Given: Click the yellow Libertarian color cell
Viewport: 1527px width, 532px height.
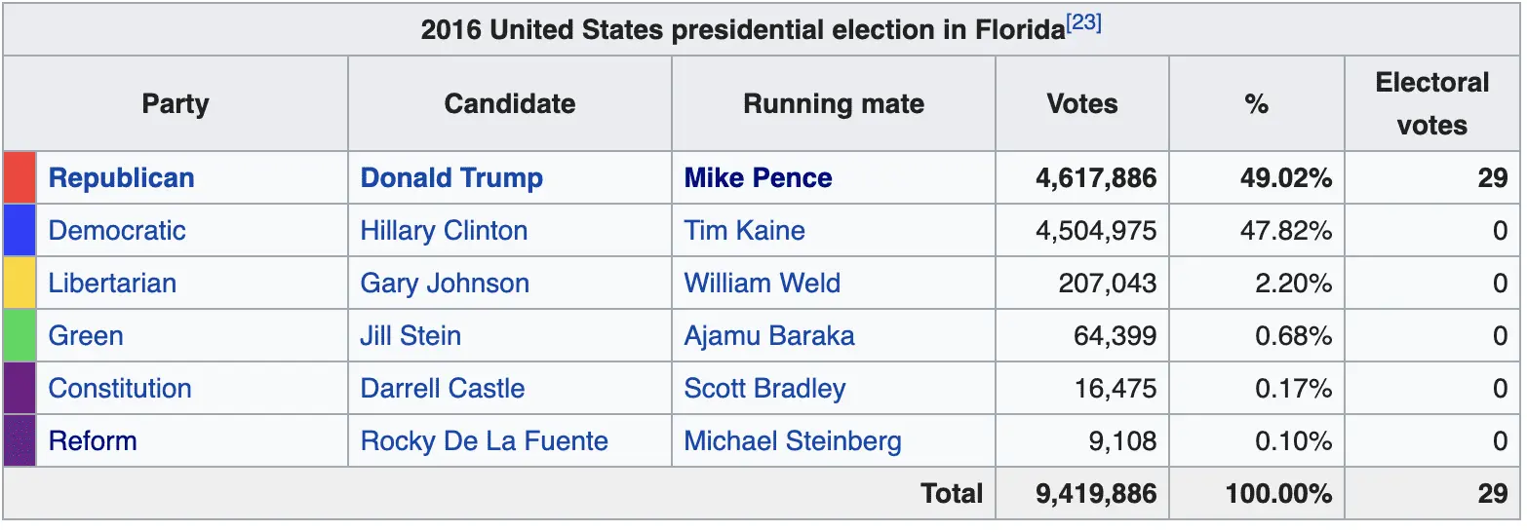Looking at the screenshot, I should [x=20, y=284].
